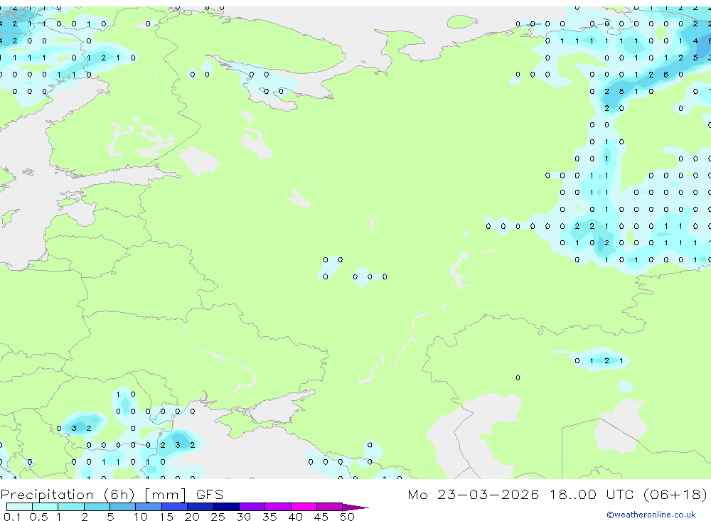The image size is (711, 521).
Task: Click the "40" legend scale value
Action: click(x=295, y=517)
